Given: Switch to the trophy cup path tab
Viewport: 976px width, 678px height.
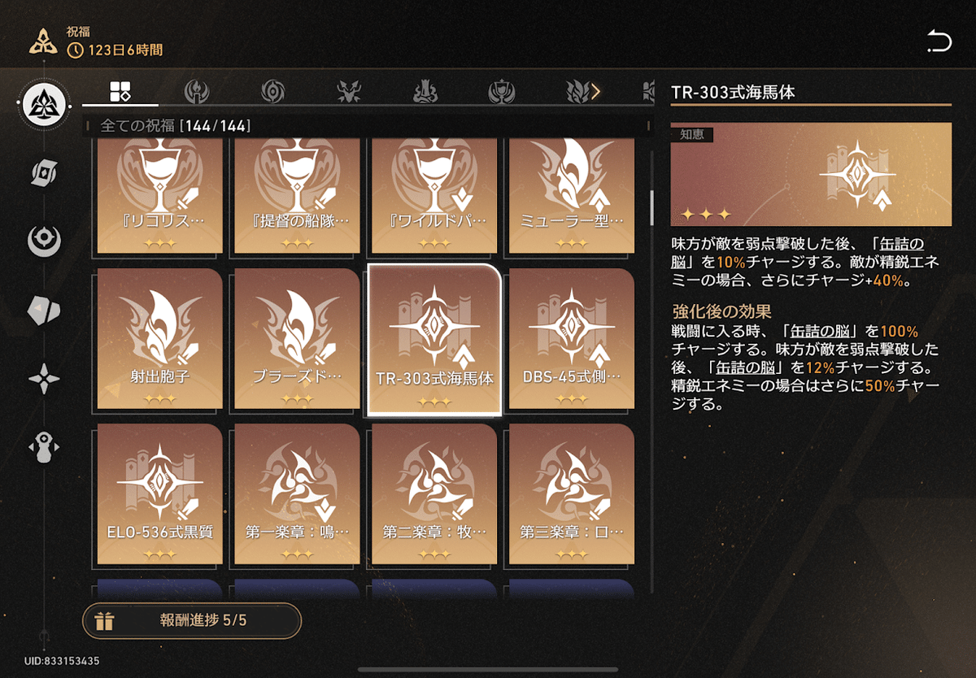Looking at the screenshot, I should [501, 92].
